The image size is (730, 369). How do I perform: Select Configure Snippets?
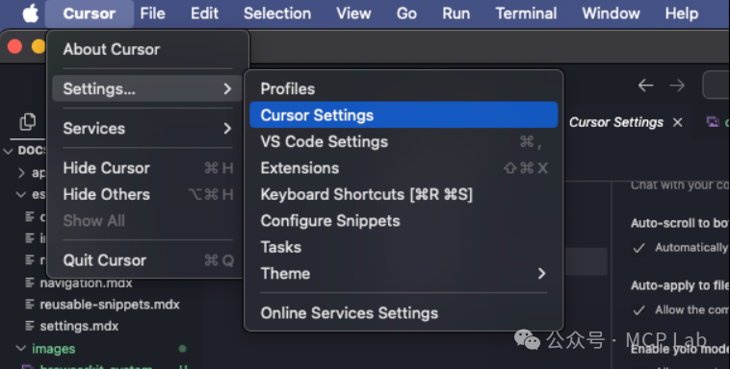pos(404,221)
